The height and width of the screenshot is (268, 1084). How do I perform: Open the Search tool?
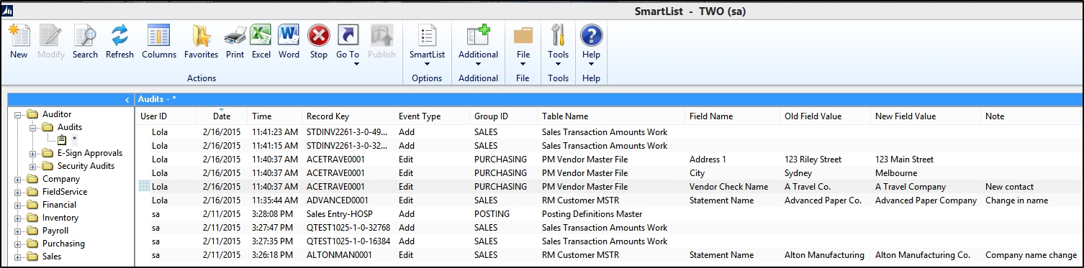pos(85,36)
